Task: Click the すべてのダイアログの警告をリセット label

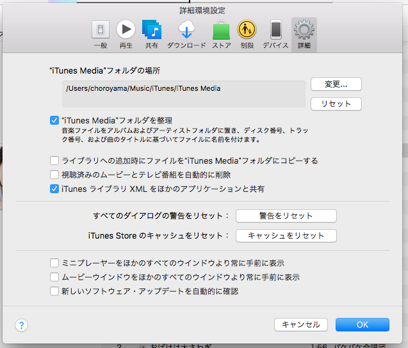Action: click(x=161, y=216)
